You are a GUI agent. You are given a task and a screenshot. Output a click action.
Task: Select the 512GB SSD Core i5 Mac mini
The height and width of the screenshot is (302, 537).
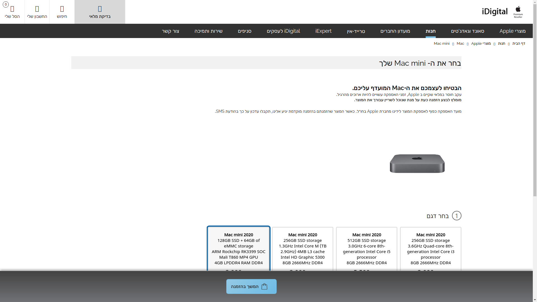pos(366,248)
